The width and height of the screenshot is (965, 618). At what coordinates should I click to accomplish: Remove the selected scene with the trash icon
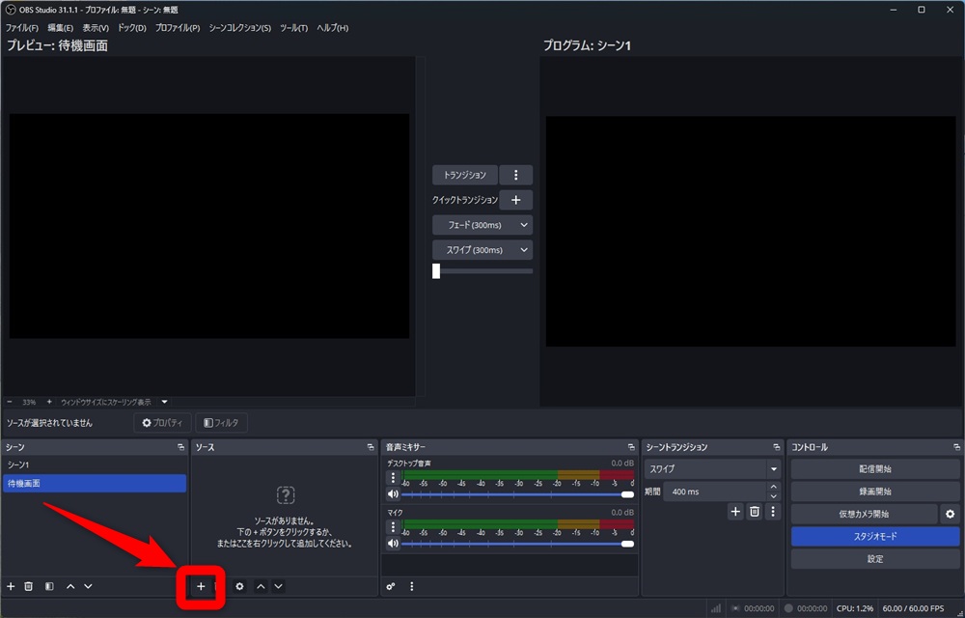click(x=28, y=586)
